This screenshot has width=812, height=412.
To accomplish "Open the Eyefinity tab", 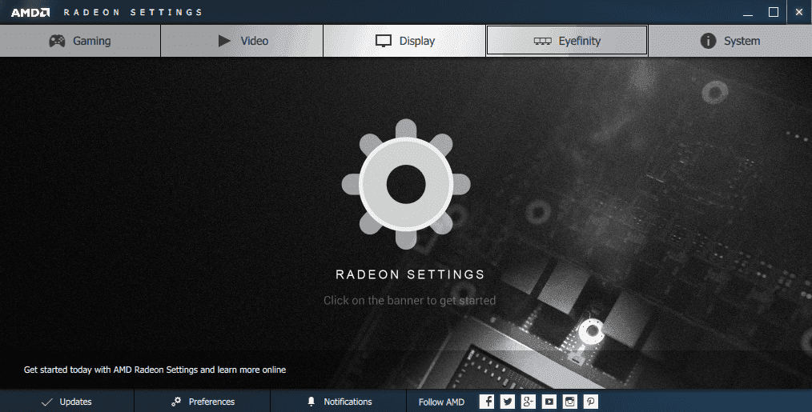I will 567,41.
